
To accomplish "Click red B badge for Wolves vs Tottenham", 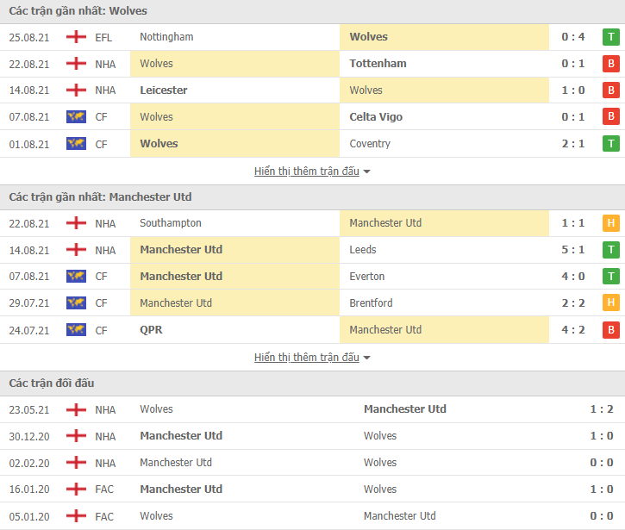I will point(610,64).
